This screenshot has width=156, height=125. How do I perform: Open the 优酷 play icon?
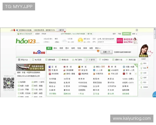(124, 67)
